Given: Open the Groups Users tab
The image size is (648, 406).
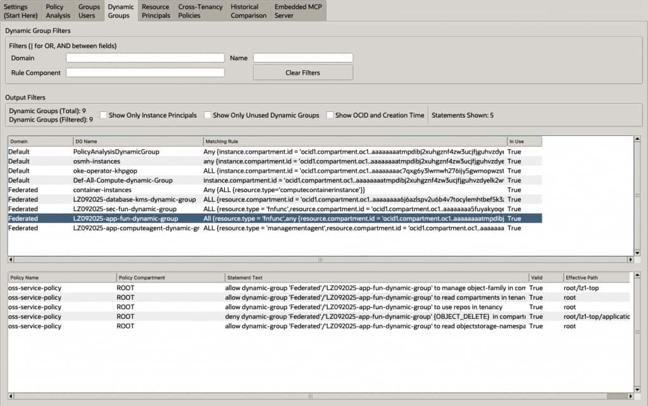Looking at the screenshot, I should (89, 11).
